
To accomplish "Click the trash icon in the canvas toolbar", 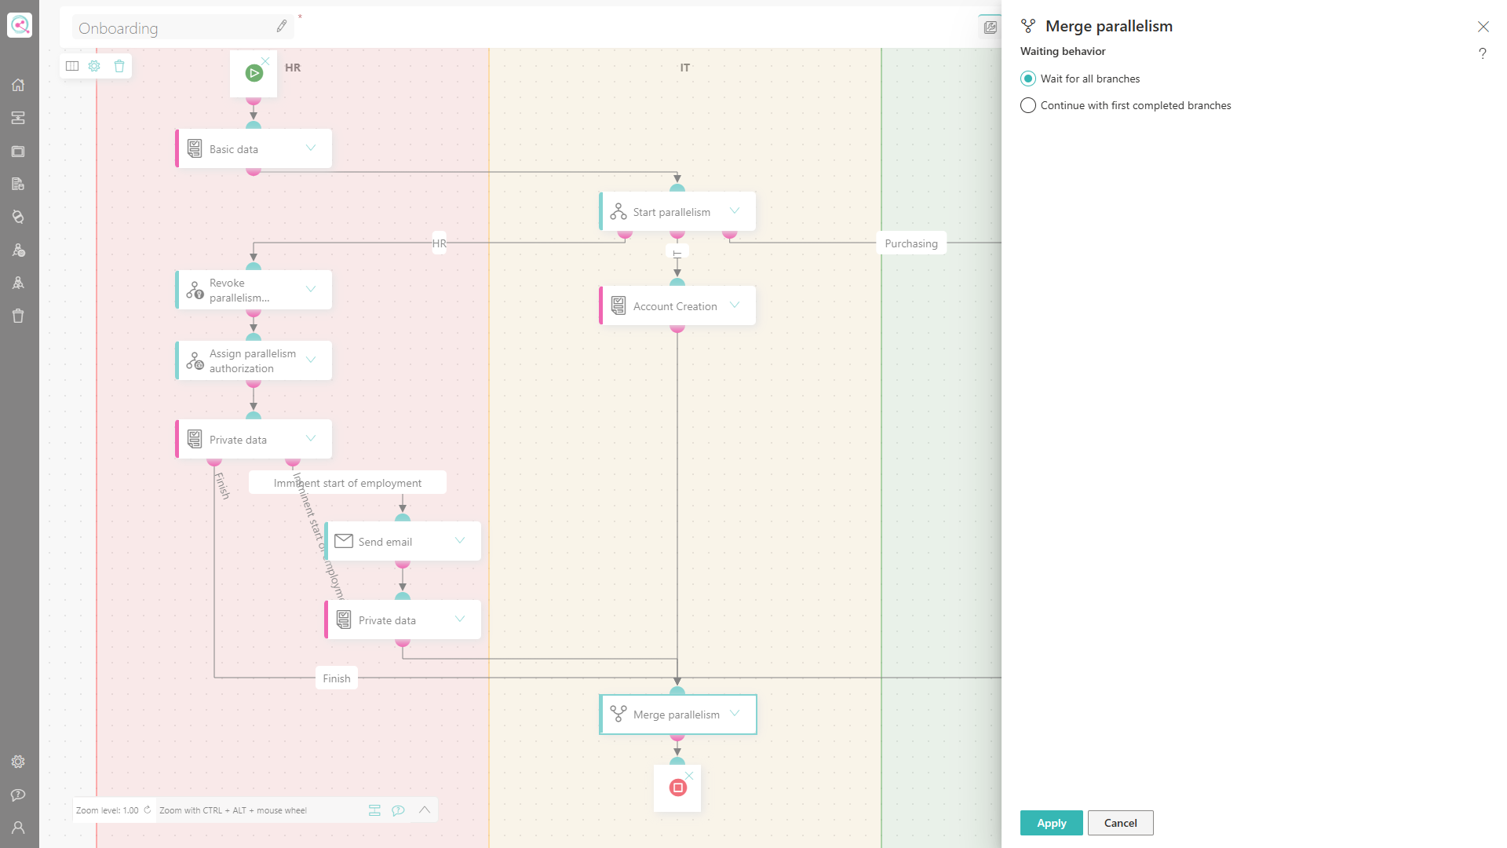I will 119,66.
